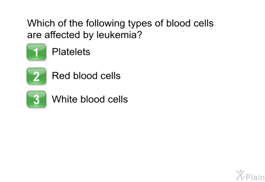Screen dimensions: 265x182
Task: Select the green number 2 button
Action: [36, 76]
